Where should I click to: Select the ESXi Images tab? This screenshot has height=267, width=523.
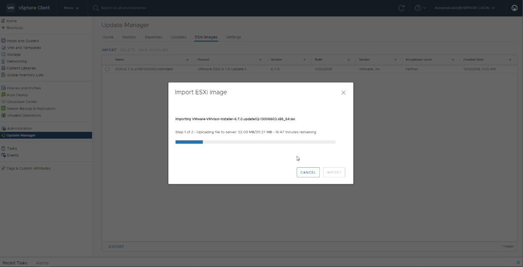[206, 37]
